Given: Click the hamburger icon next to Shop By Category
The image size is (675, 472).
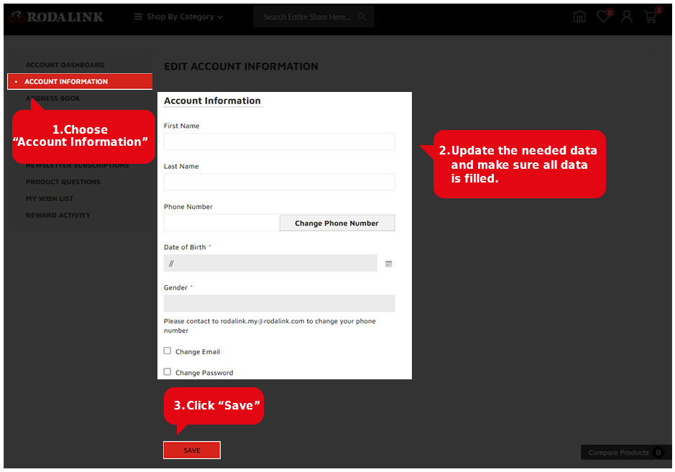Looking at the screenshot, I should (x=137, y=16).
